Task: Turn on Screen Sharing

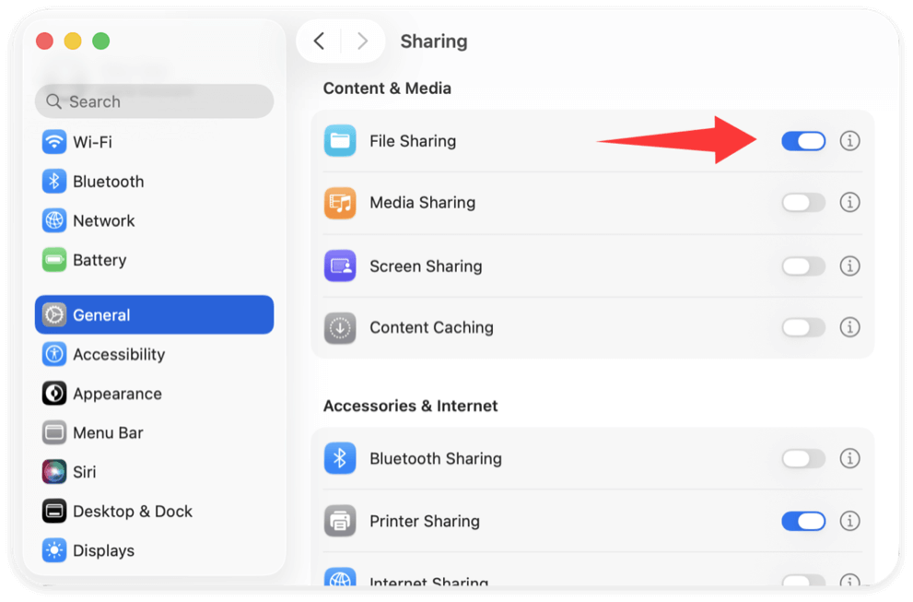Action: pyautogui.click(x=802, y=266)
